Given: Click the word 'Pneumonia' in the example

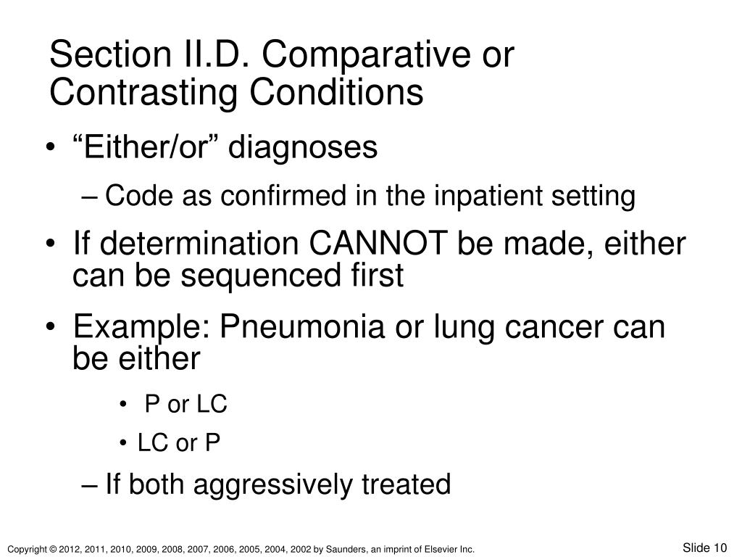Looking at the screenshot, I should point(302,326).
